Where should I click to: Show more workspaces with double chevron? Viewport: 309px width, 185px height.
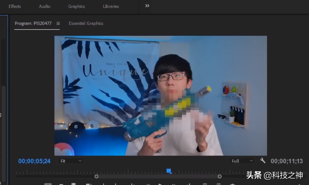[x=147, y=6]
